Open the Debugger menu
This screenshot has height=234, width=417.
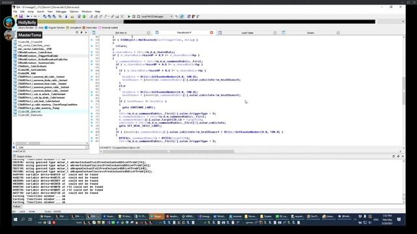61,12
